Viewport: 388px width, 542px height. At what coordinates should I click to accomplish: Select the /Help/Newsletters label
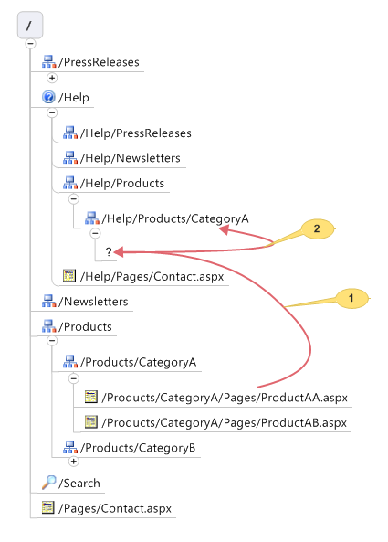click(131, 158)
